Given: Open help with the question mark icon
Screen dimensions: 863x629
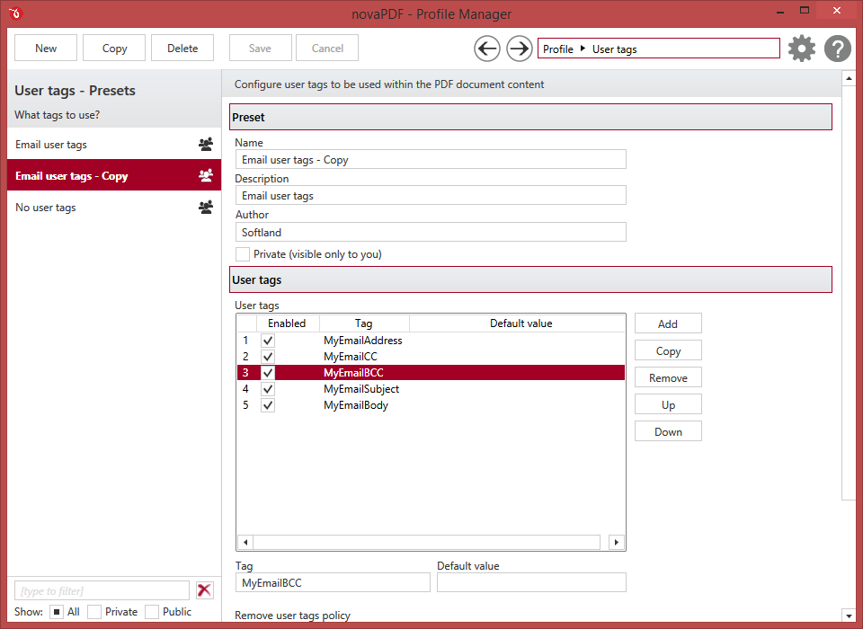Looking at the screenshot, I should point(838,49).
